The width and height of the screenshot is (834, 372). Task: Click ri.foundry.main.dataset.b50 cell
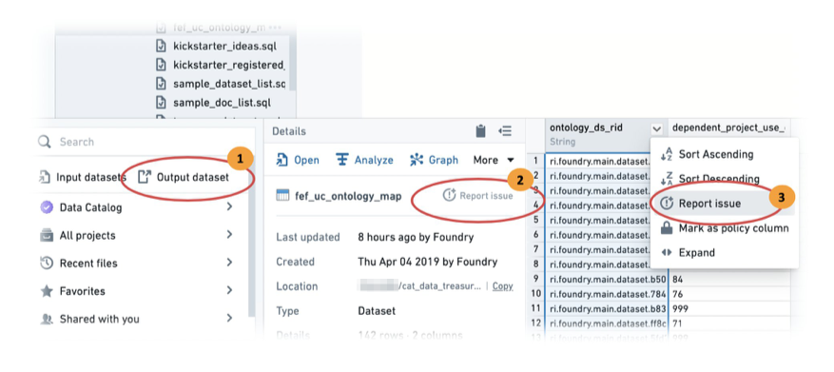pyautogui.click(x=607, y=280)
